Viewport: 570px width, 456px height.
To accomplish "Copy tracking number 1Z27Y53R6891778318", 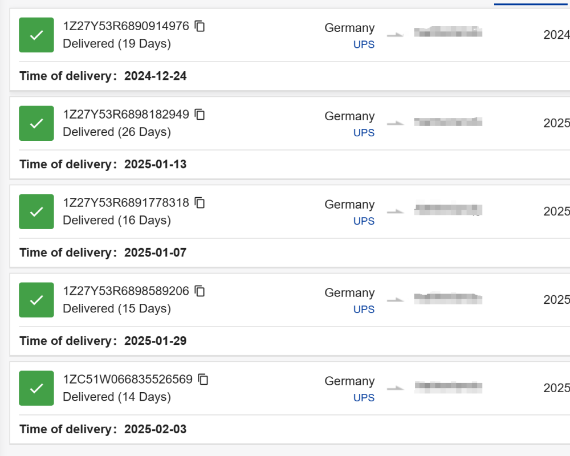I will click(199, 203).
